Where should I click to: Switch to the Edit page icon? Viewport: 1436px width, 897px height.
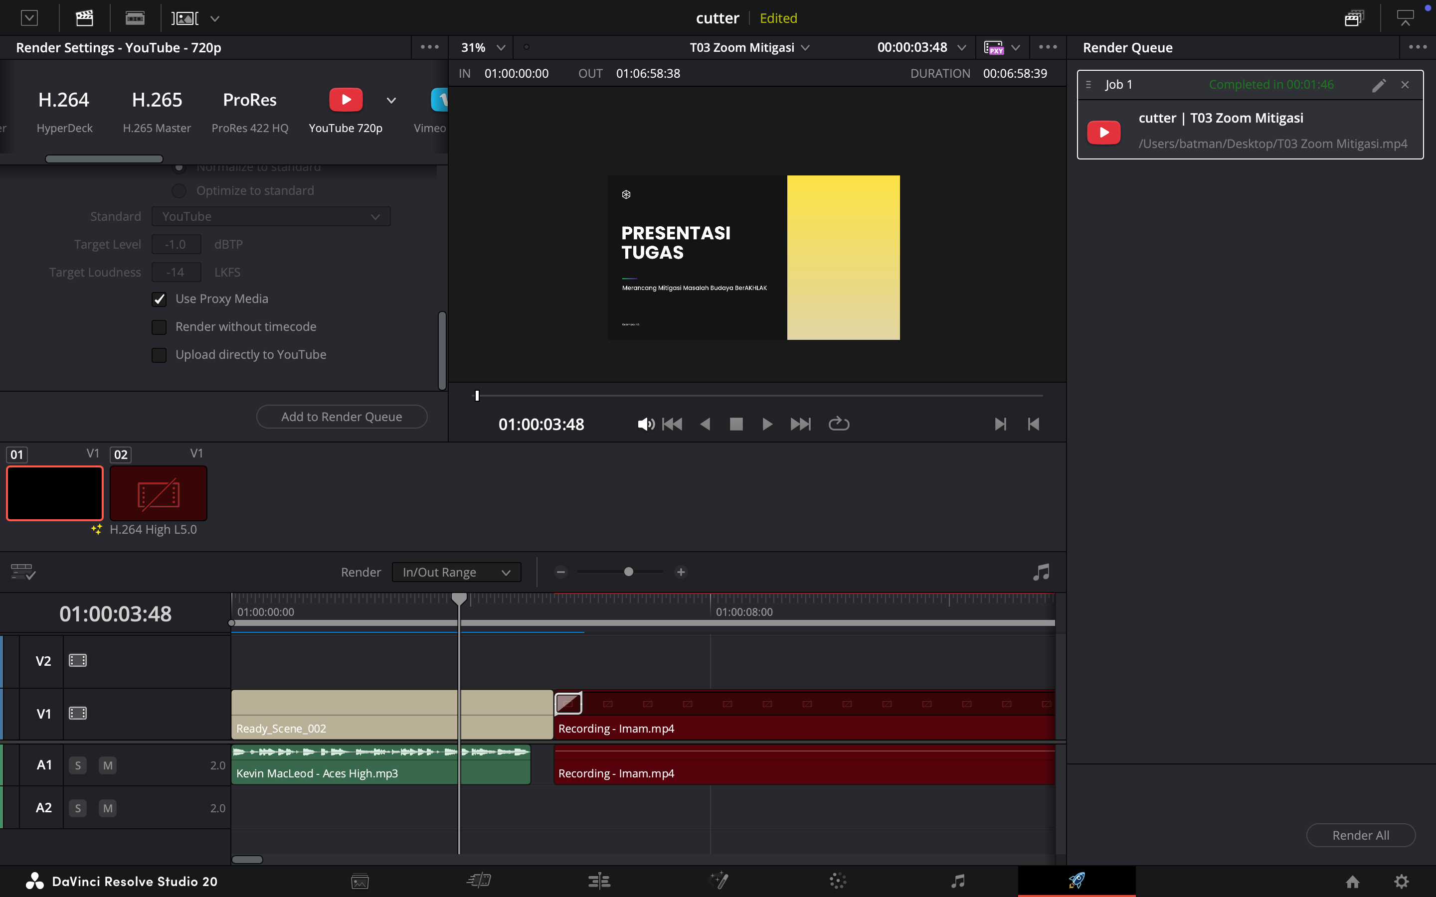coord(599,881)
